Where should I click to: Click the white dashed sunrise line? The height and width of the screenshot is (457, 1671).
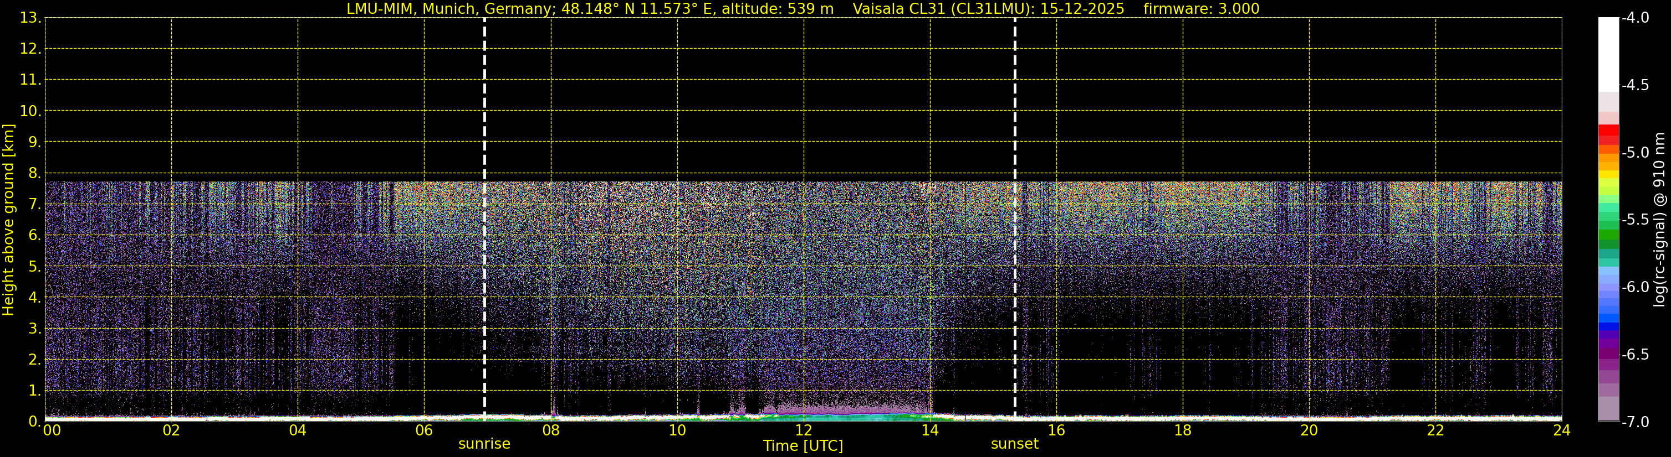(484, 218)
